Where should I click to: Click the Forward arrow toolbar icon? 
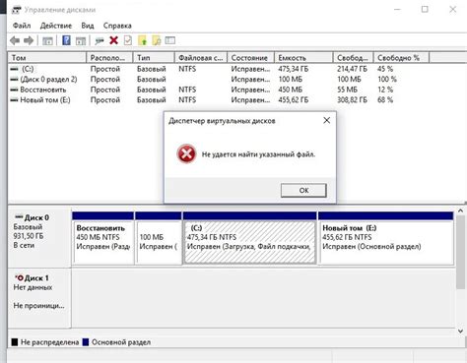(x=29, y=40)
